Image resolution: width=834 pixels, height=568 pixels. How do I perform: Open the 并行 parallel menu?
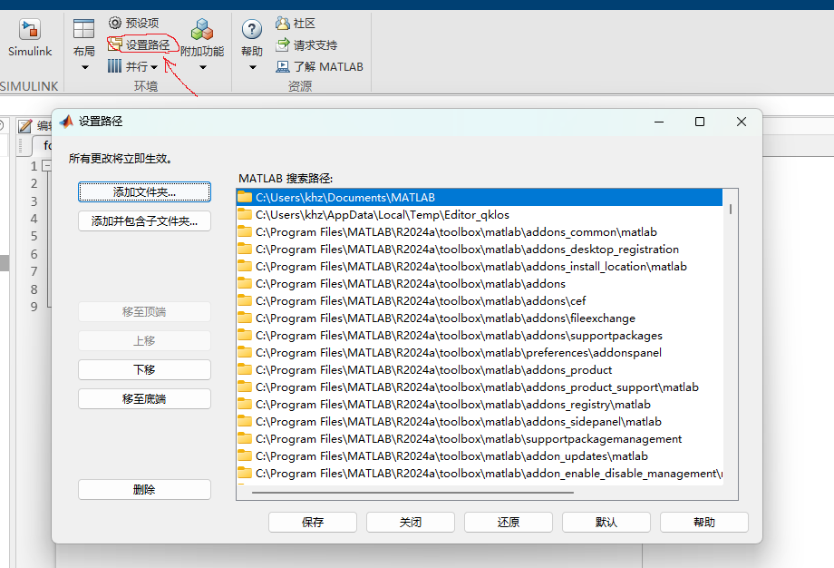point(132,66)
